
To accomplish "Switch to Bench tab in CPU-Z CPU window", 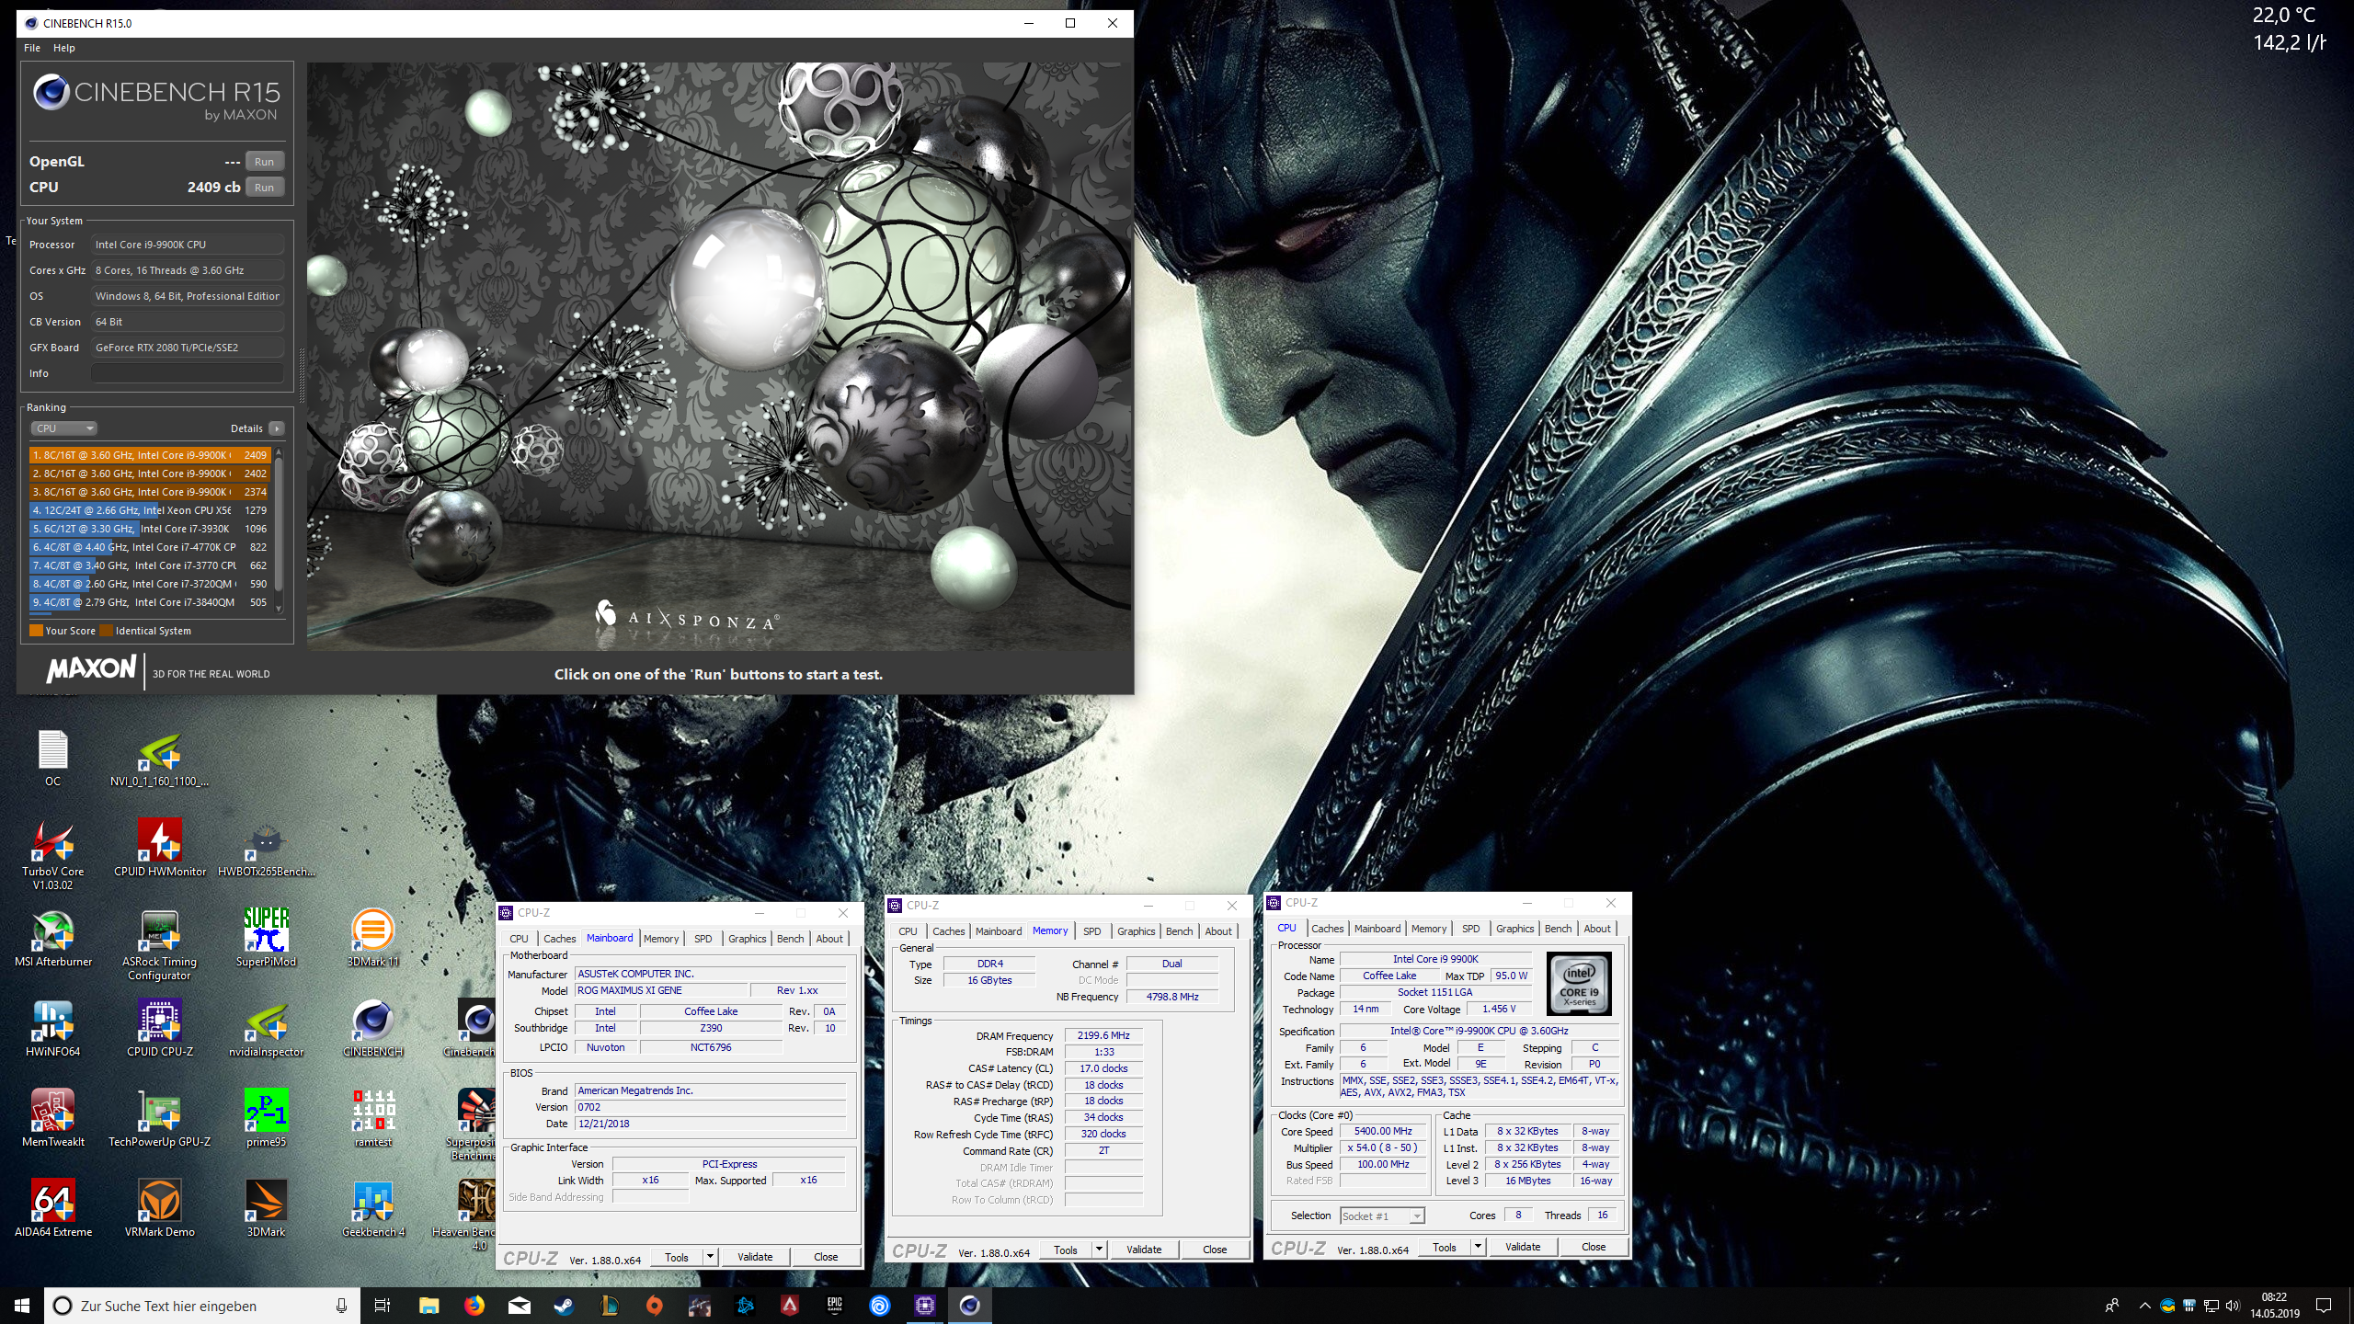I will (x=1558, y=929).
